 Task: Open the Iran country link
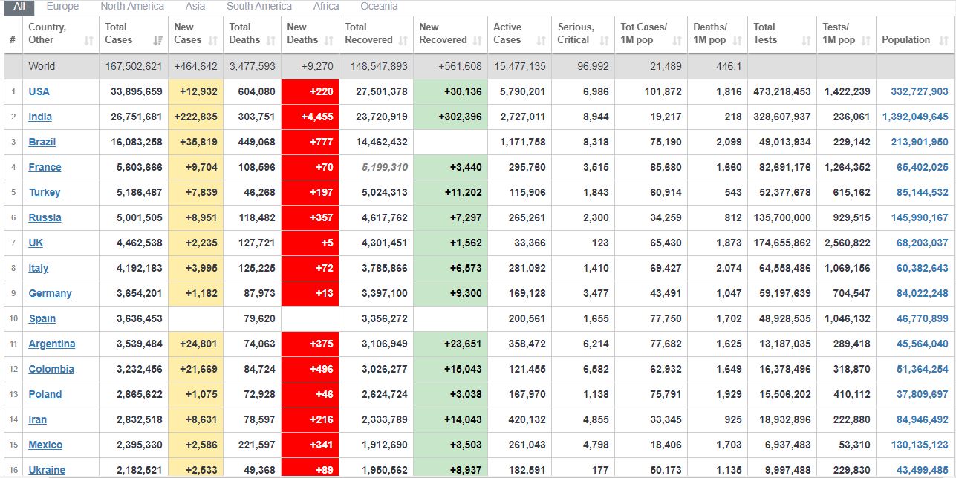point(37,419)
